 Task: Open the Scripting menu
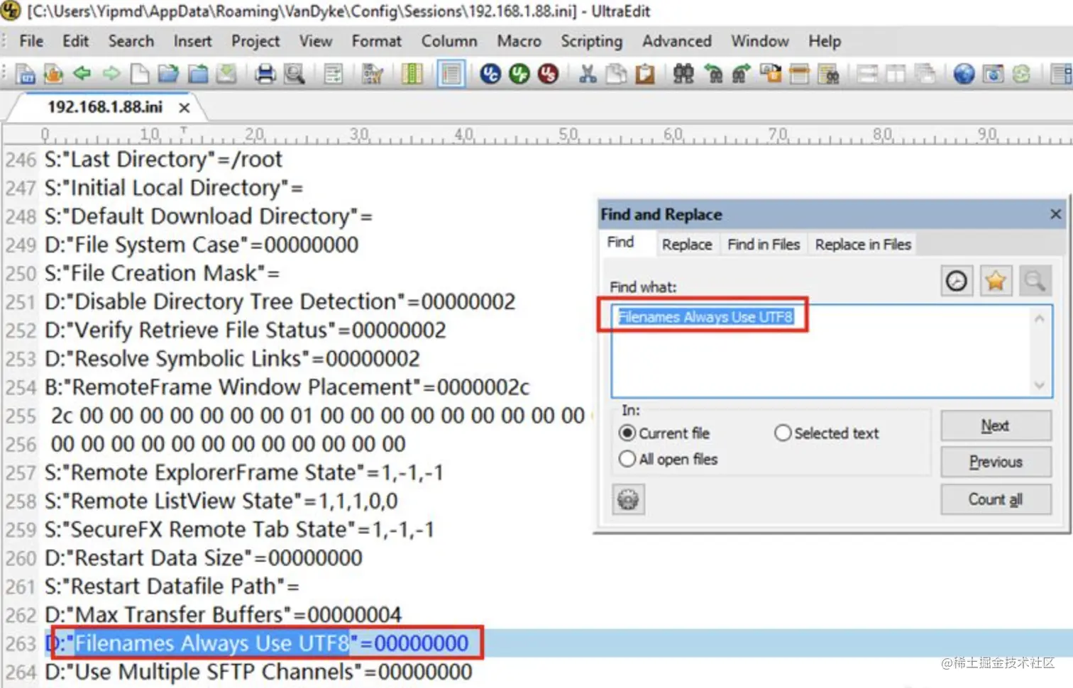(591, 41)
